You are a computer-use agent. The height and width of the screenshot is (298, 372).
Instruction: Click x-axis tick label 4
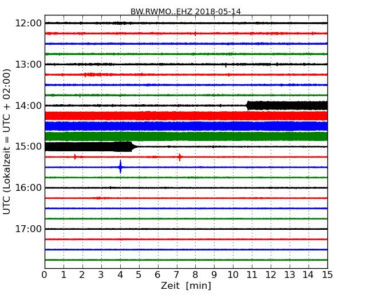pos(120,275)
